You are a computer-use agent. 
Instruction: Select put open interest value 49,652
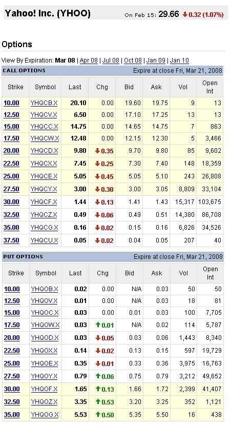[212, 376]
